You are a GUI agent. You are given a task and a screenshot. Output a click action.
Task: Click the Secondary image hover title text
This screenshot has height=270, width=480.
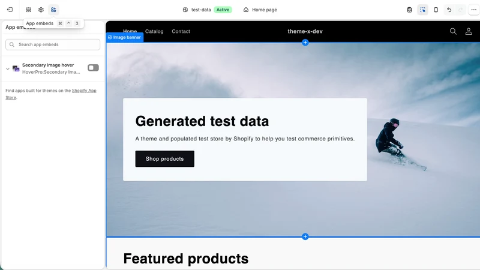click(x=48, y=65)
